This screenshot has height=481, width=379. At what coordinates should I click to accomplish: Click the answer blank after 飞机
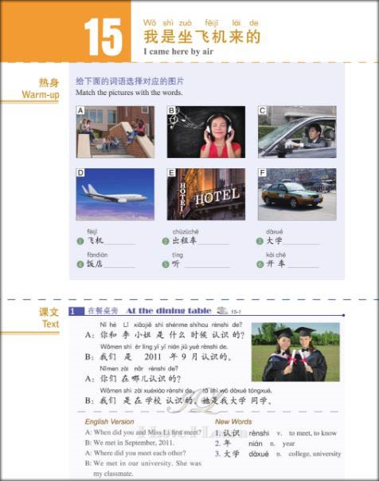[x=120, y=241]
